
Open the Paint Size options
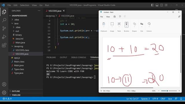click(142, 24)
